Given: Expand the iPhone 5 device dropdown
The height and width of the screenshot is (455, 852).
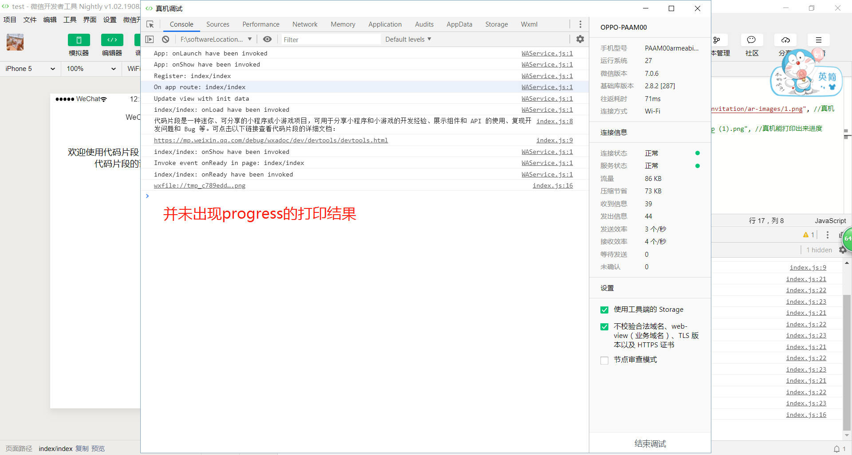Looking at the screenshot, I should (30, 69).
